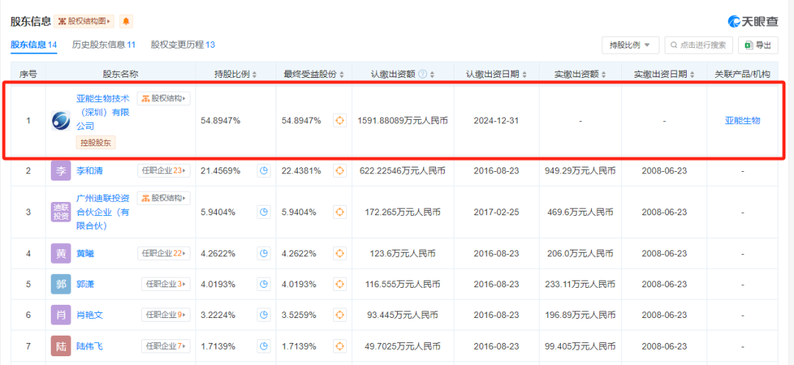Click the pie chart icon in 黄曦 row
Image resolution: width=794 pixels, height=365 pixels.
point(264,253)
